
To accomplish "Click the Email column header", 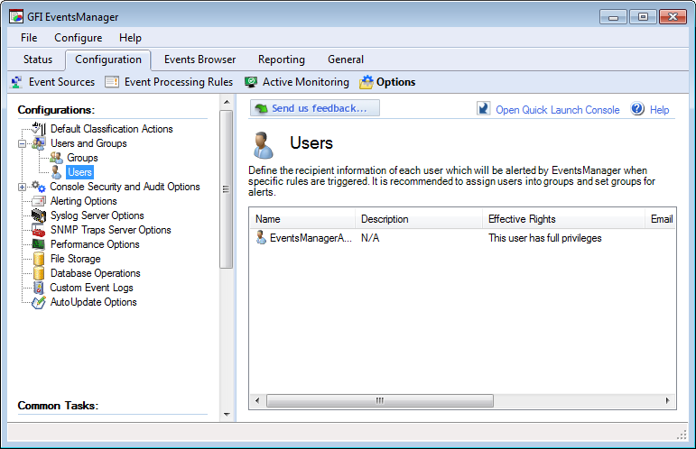I will (661, 219).
